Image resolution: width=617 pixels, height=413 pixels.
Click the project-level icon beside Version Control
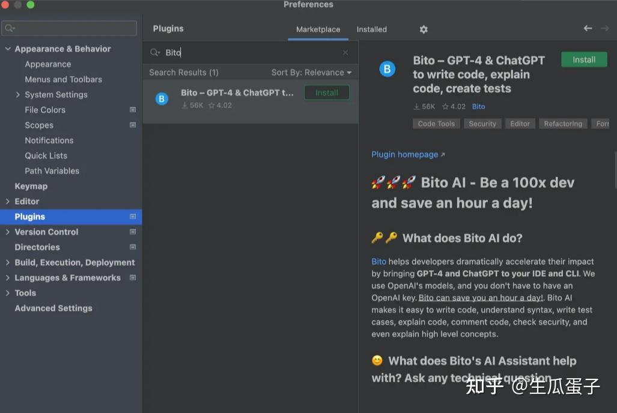coord(133,232)
